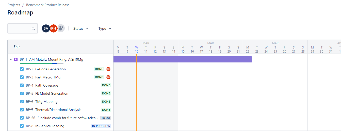Click the task icon for BP-56

click(22, 118)
